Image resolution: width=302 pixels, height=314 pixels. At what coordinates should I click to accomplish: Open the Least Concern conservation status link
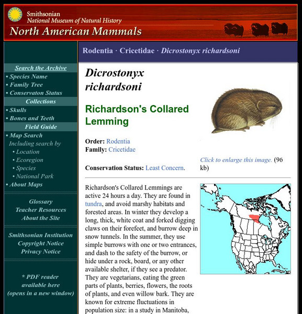click(165, 168)
